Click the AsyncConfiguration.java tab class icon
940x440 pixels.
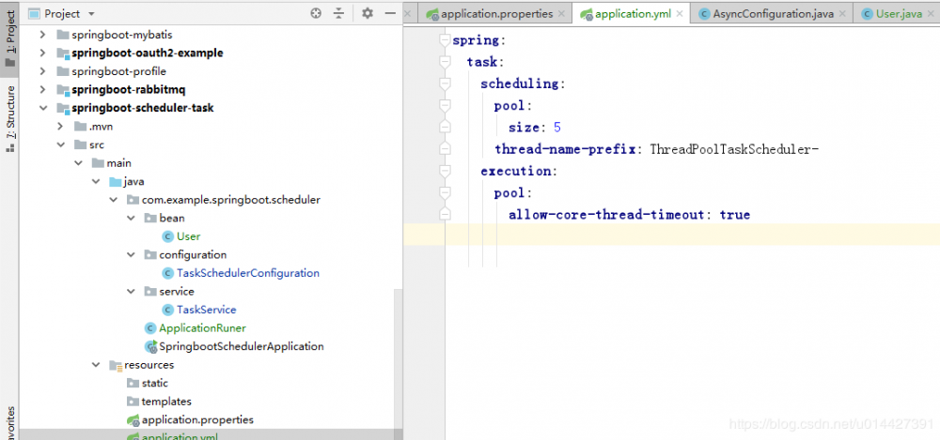click(705, 14)
